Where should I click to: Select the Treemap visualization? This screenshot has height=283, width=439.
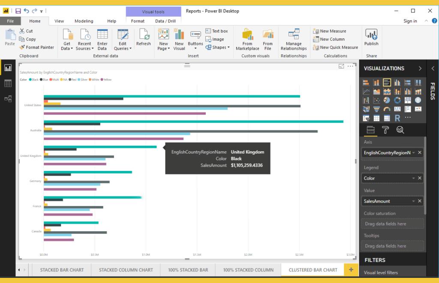pos(408,100)
